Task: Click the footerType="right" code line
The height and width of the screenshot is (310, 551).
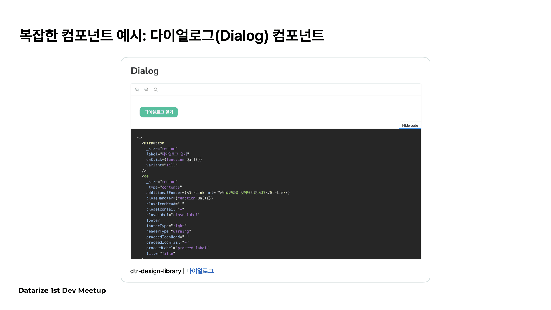Action: 166,226
